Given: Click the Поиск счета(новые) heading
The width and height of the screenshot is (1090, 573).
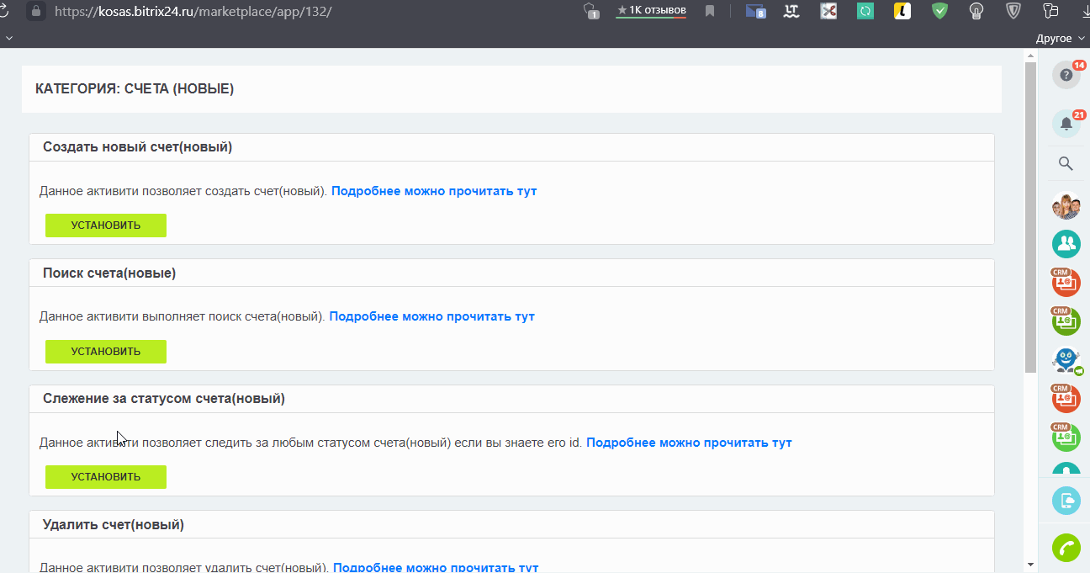Looking at the screenshot, I should [109, 273].
